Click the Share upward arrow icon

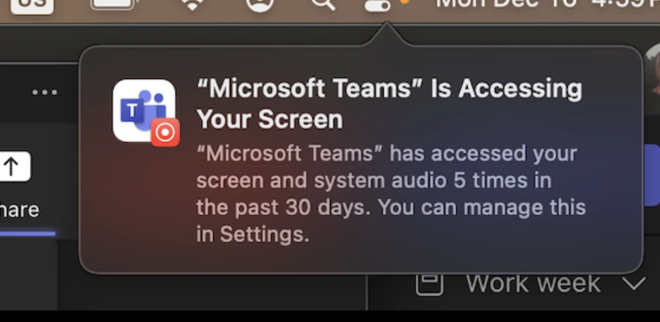tap(12, 167)
